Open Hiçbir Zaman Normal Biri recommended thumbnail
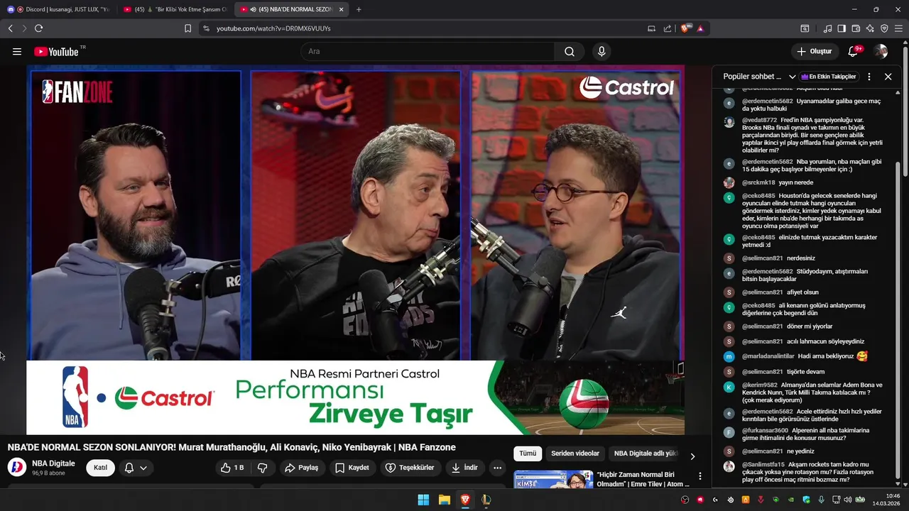 (x=553, y=480)
